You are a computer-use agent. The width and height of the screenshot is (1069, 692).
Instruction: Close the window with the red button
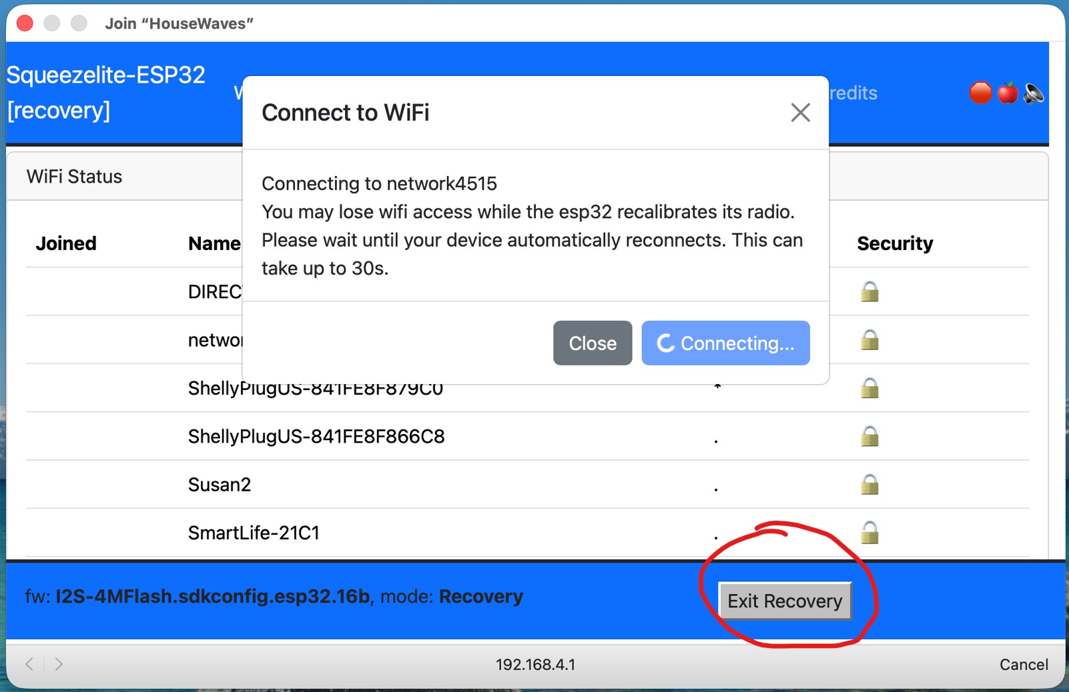pos(25,23)
